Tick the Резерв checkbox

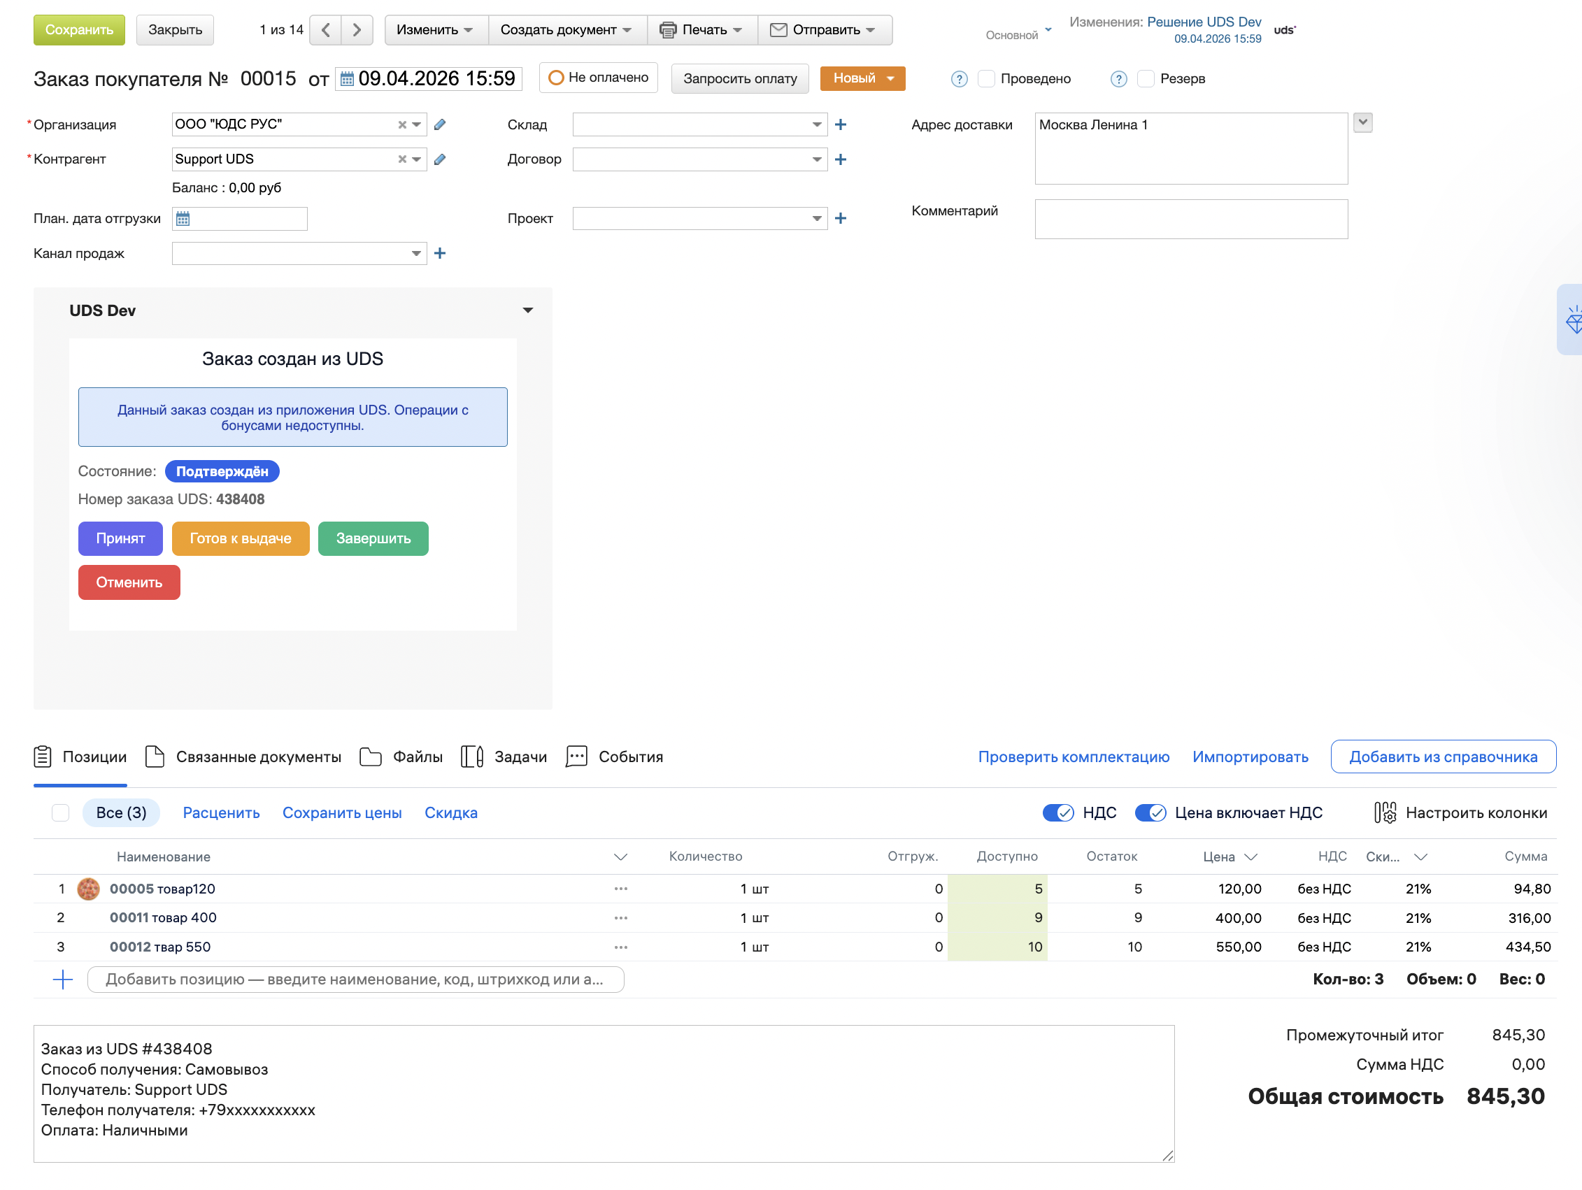coord(1145,79)
